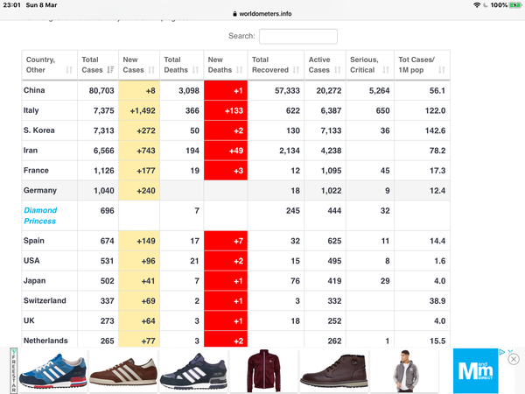Image resolution: width=525 pixels, height=394 pixels.
Task: Open the M and M Direct logo
Action: coord(475,371)
